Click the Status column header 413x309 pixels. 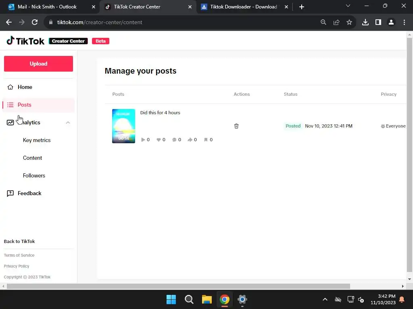click(x=290, y=94)
